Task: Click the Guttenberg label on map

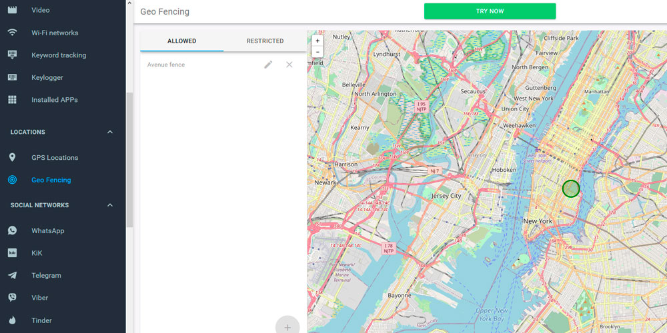Action: tap(541, 87)
